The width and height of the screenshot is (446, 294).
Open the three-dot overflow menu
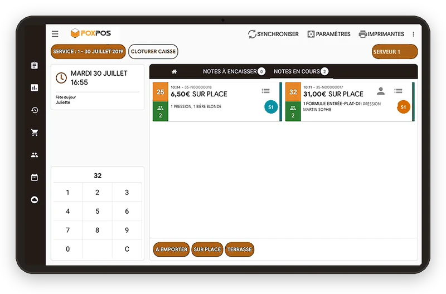click(x=413, y=34)
